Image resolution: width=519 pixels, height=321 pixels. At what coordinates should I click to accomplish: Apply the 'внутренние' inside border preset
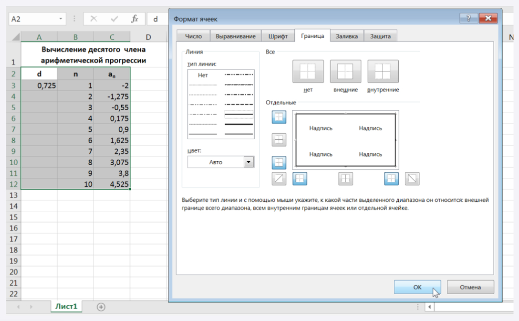[x=383, y=72]
